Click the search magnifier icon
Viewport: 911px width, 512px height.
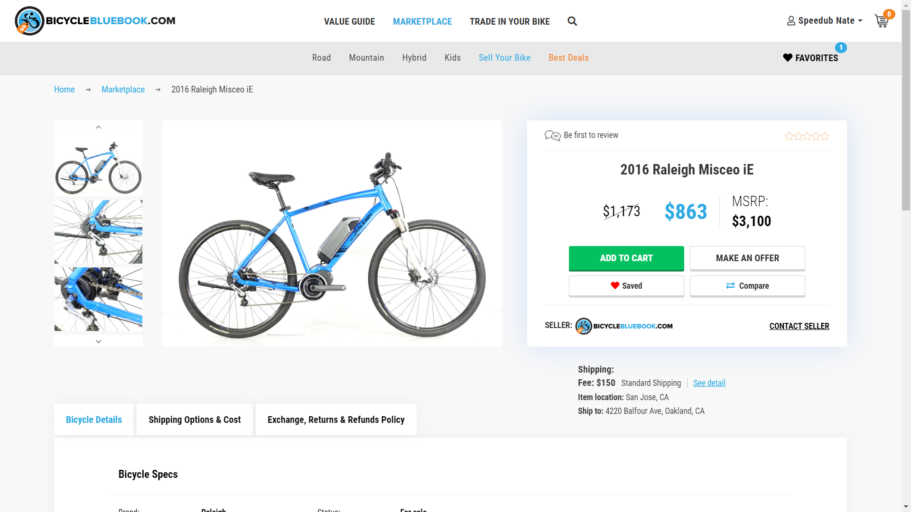[x=572, y=21]
